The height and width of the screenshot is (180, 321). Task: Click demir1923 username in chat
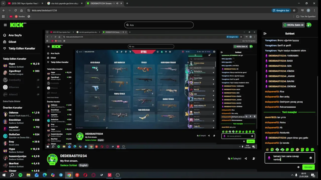271,117
